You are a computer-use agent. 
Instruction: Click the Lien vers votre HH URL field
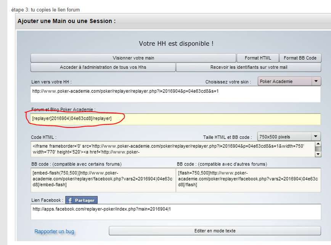coord(176,94)
